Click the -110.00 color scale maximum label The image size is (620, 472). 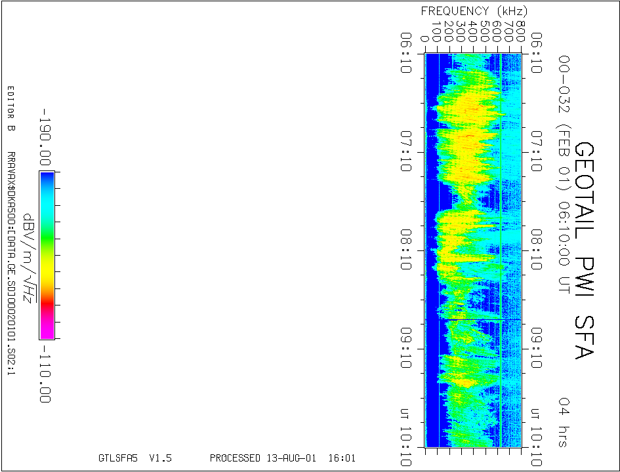pyautogui.click(x=46, y=374)
